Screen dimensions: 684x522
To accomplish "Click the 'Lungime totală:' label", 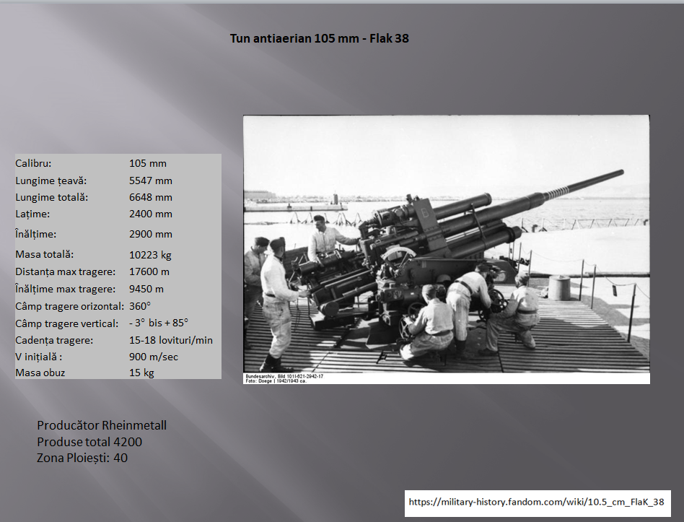I will [x=51, y=197].
